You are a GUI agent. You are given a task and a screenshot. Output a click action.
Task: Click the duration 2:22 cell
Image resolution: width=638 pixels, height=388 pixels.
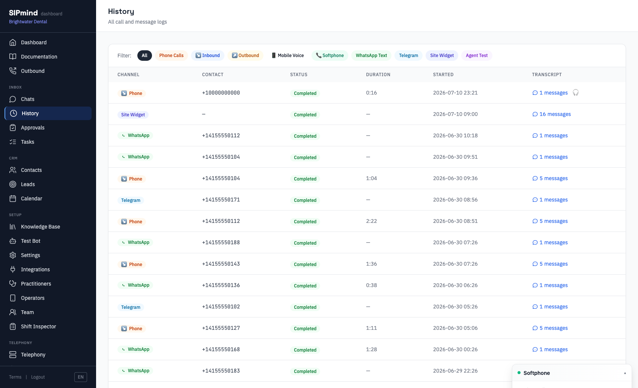[372, 221]
